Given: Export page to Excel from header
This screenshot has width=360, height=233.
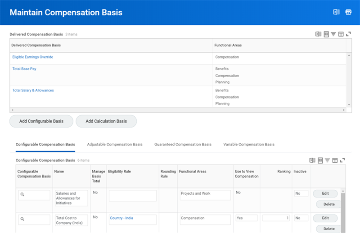Looking at the screenshot, I should point(336,12).
